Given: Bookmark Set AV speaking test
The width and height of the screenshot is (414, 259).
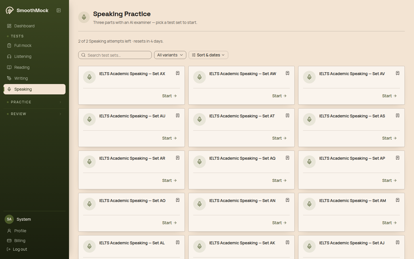Looking at the screenshot, I should [398, 73].
